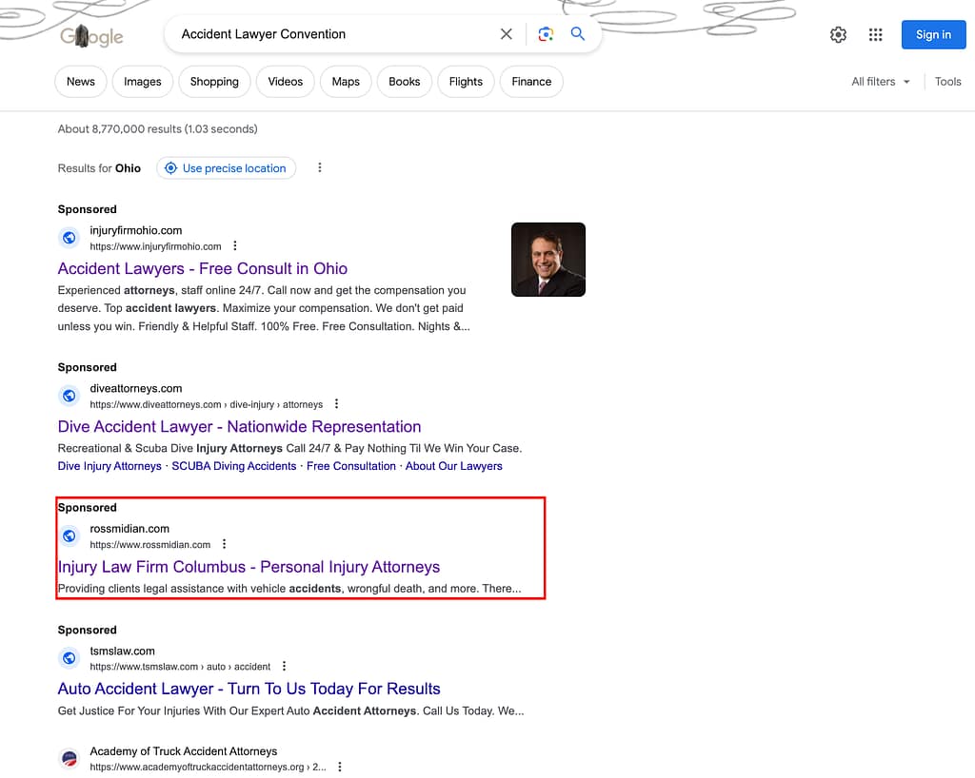The height and width of the screenshot is (778, 975).
Task: Switch to Videos filter tab
Action: (x=286, y=82)
